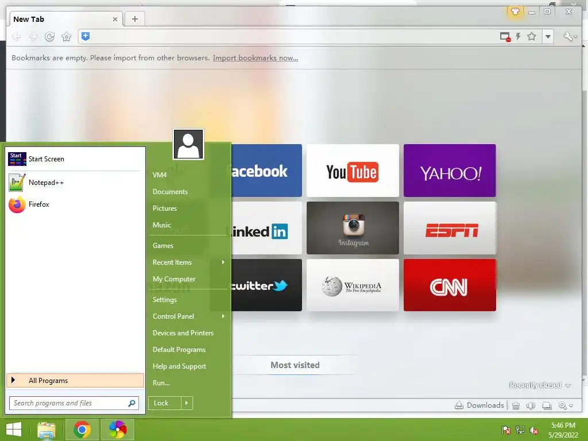Open the skin shirt icon in the title bar
Image resolution: width=588 pixels, height=441 pixels.
[x=515, y=11]
